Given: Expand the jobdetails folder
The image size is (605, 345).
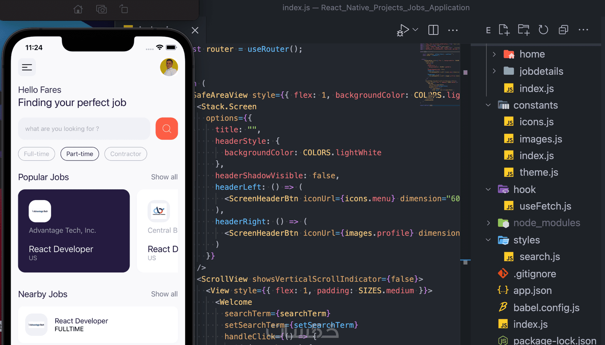Looking at the screenshot, I should pyautogui.click(x=494, y=71).
